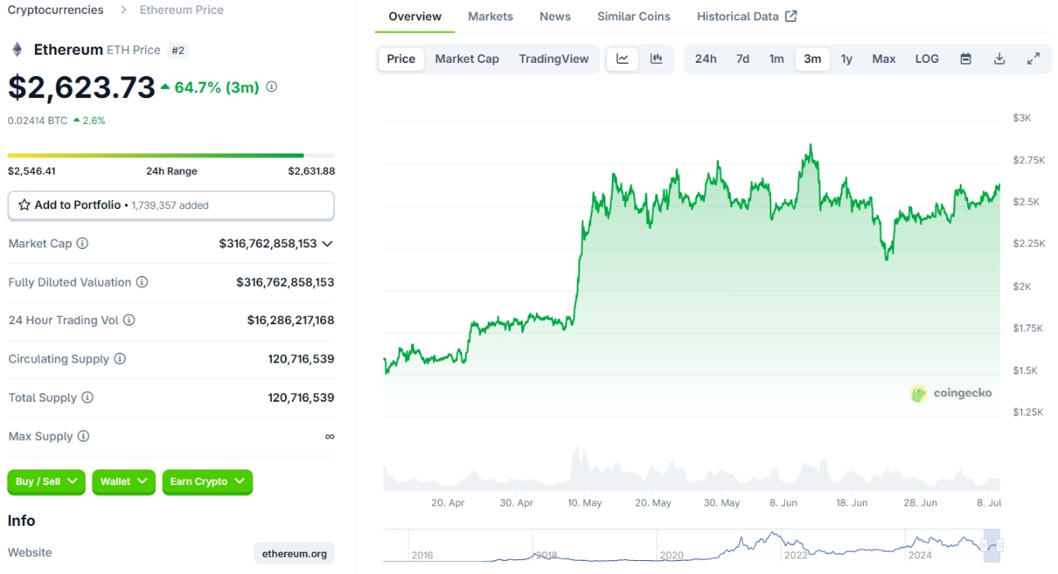Click the $2,546.41 range low value
The width and height of the screenshot is (1058, 574).
[x=32, y=171]
